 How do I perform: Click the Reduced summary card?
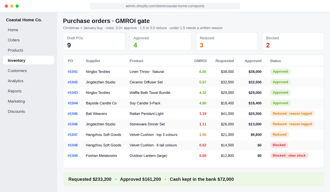[x=227, y=41]
